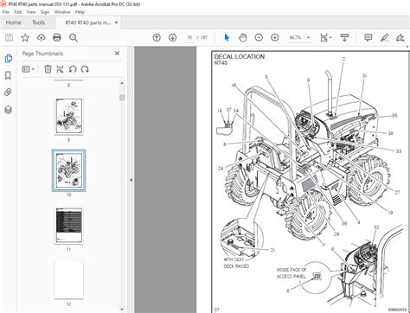Select the Hand pan tool
Viewport: 410px width, 313px height.
243,38
